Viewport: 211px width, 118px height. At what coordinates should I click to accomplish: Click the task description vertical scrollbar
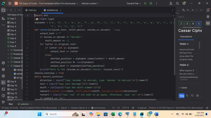pyautogui.click(x=200, y=45)
